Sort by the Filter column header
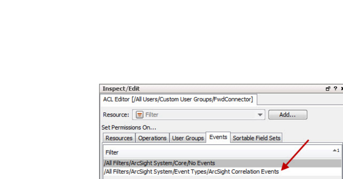This screenshot has height=179, width=343. pyautogui.click(x=222, y=152)
